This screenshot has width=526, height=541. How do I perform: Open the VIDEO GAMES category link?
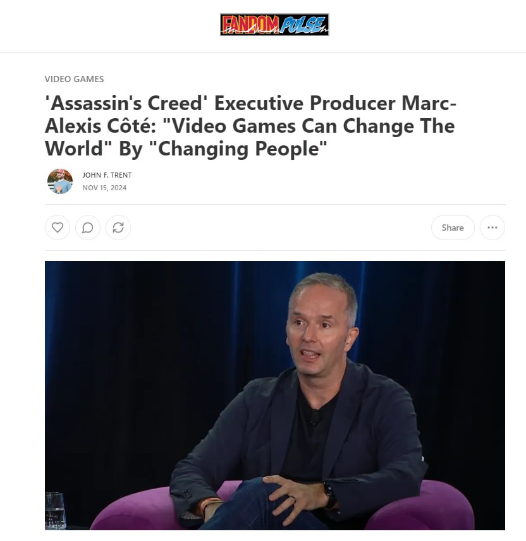point(74,79)
